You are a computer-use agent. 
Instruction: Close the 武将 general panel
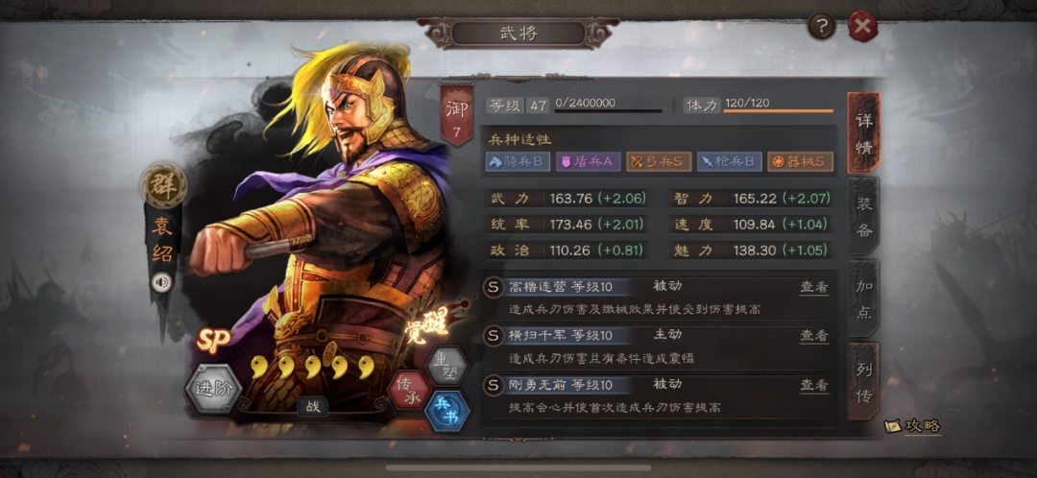point(862,27)
